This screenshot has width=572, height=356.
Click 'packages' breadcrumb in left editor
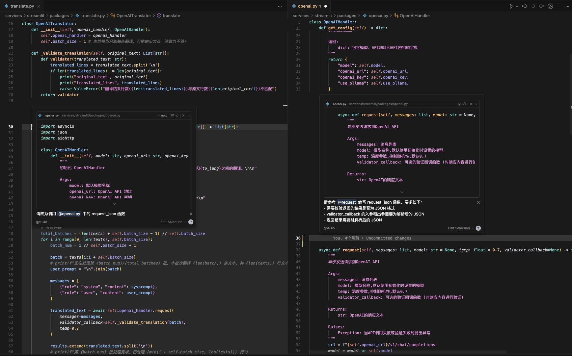(59, 15)
